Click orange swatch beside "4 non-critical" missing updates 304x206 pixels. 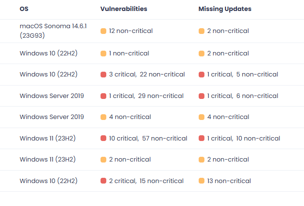point(202,117)
